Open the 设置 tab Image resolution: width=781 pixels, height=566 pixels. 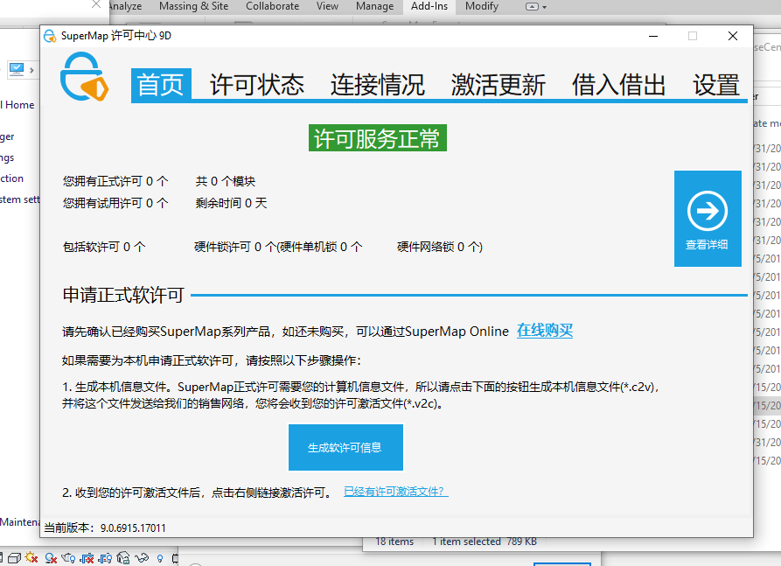[x=716, y=85]
